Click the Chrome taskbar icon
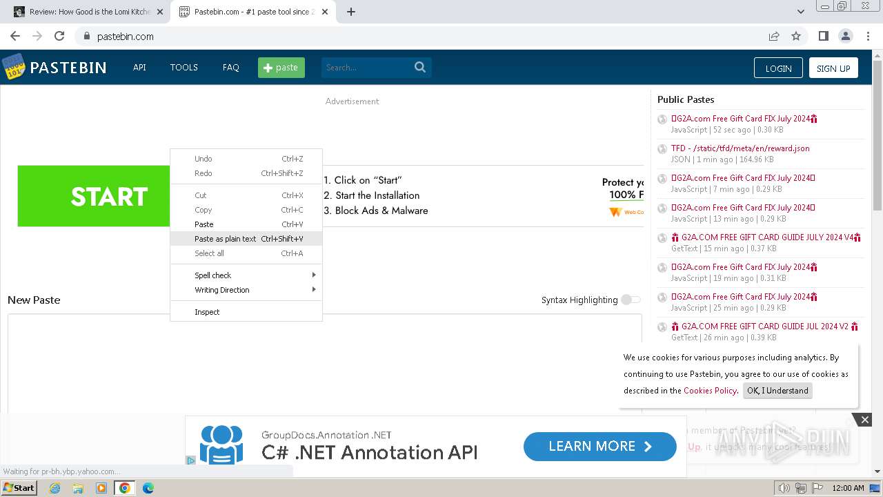This screenshot has height=497, width=883. coord(125,488)
